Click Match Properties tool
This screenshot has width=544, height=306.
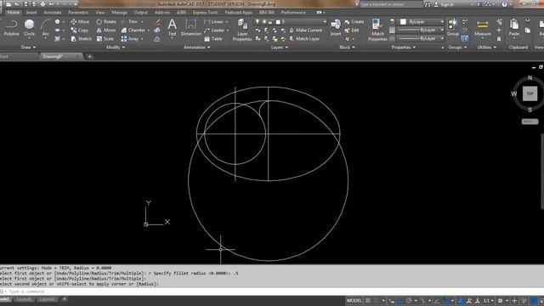tap(377, 31)
